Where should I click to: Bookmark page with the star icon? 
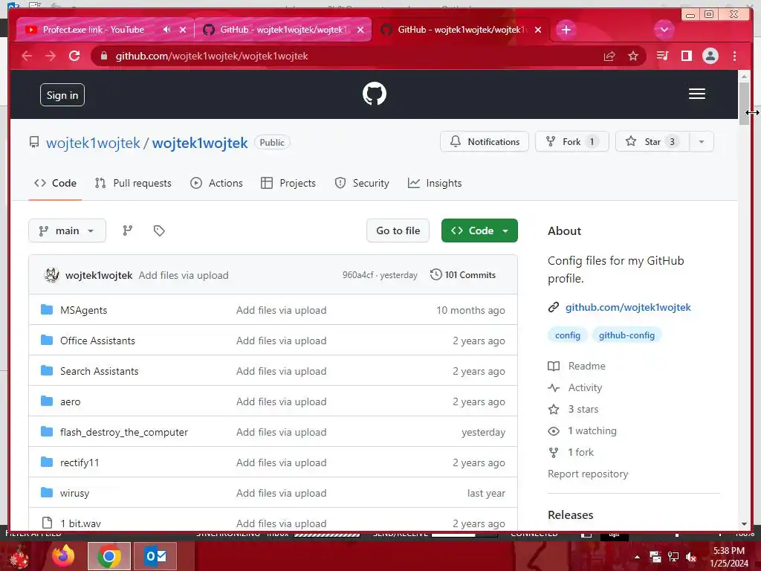click(x=633, y=57)
